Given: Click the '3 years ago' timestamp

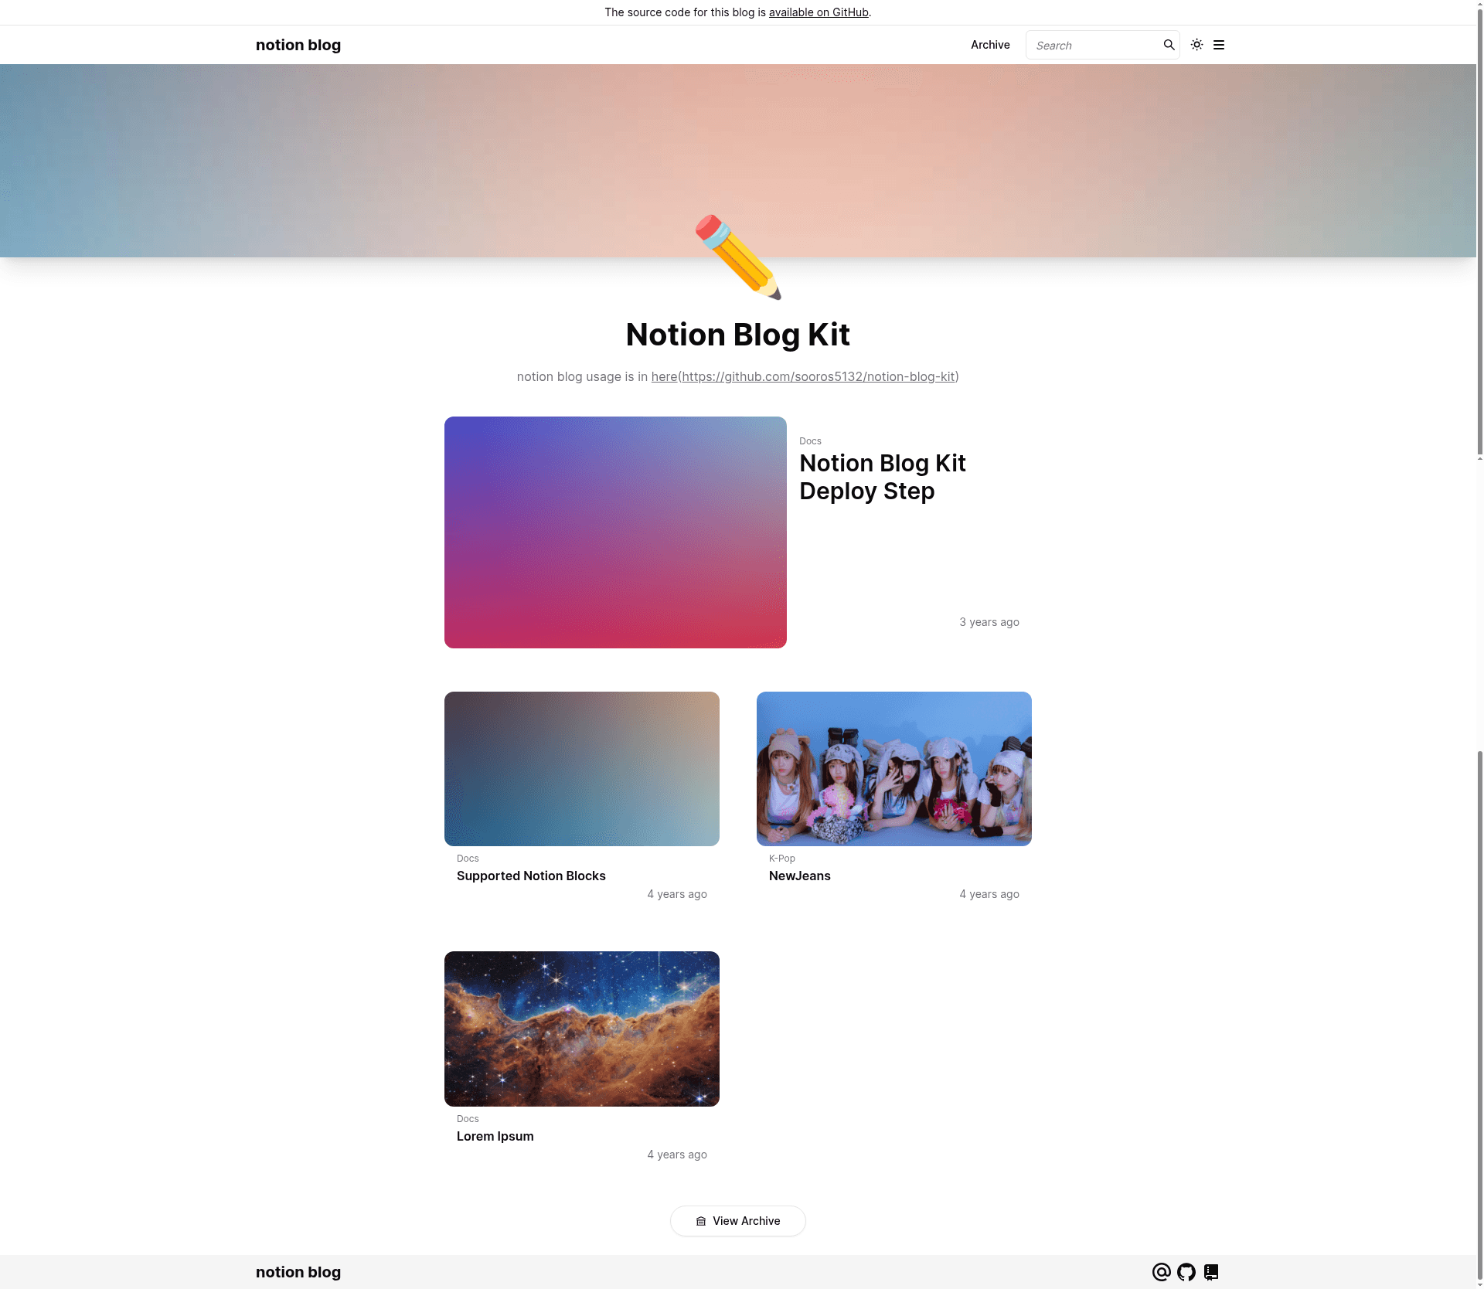Looking at the screenshot, I should click(x=989, y=622).
